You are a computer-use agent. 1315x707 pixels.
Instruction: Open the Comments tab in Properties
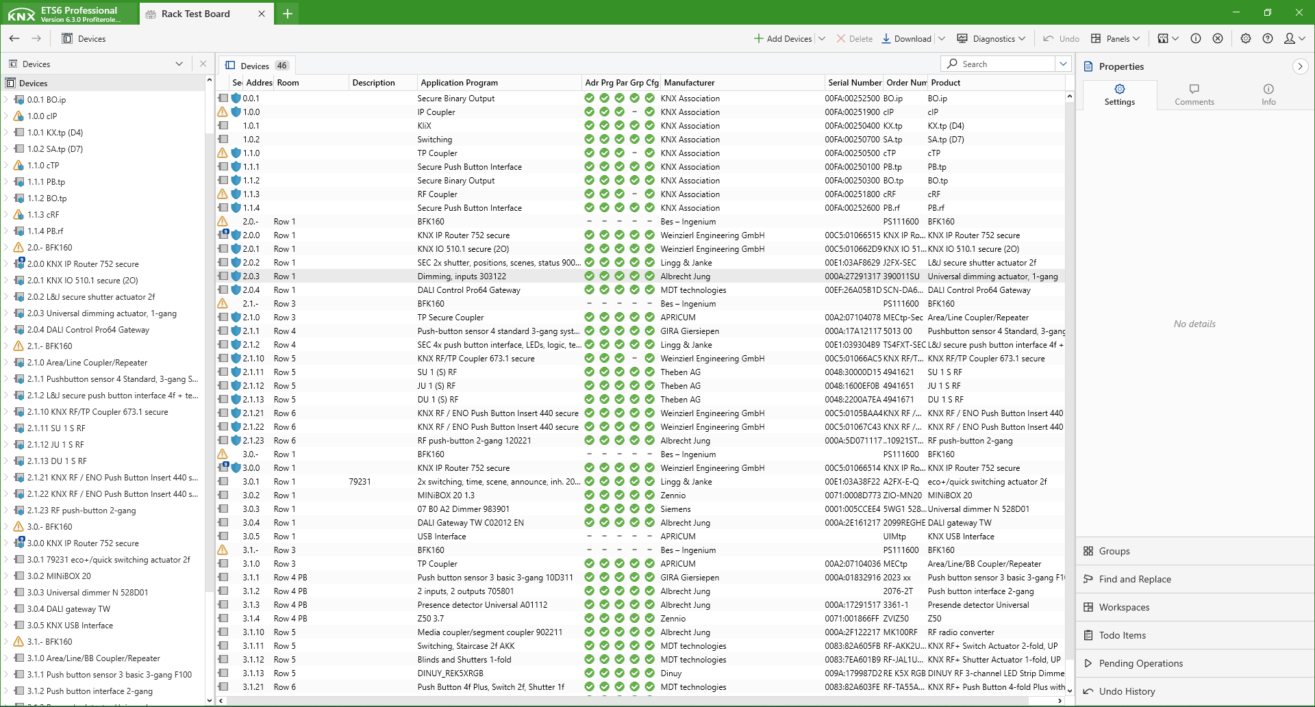click(1194, 94)
